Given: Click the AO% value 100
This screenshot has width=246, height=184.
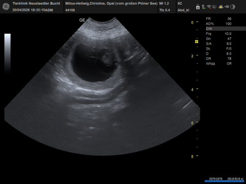Looking at the screenshot, I should 229,24.
